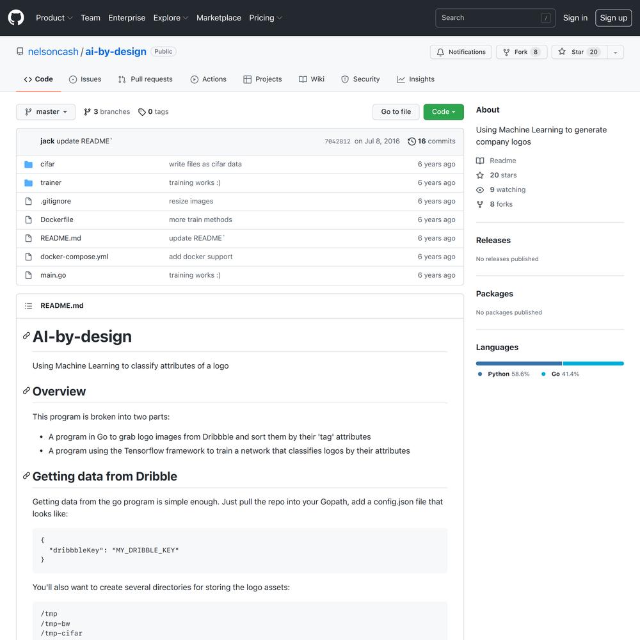Switch to the Projects tab
640x640 pixels.
[262, 79]
